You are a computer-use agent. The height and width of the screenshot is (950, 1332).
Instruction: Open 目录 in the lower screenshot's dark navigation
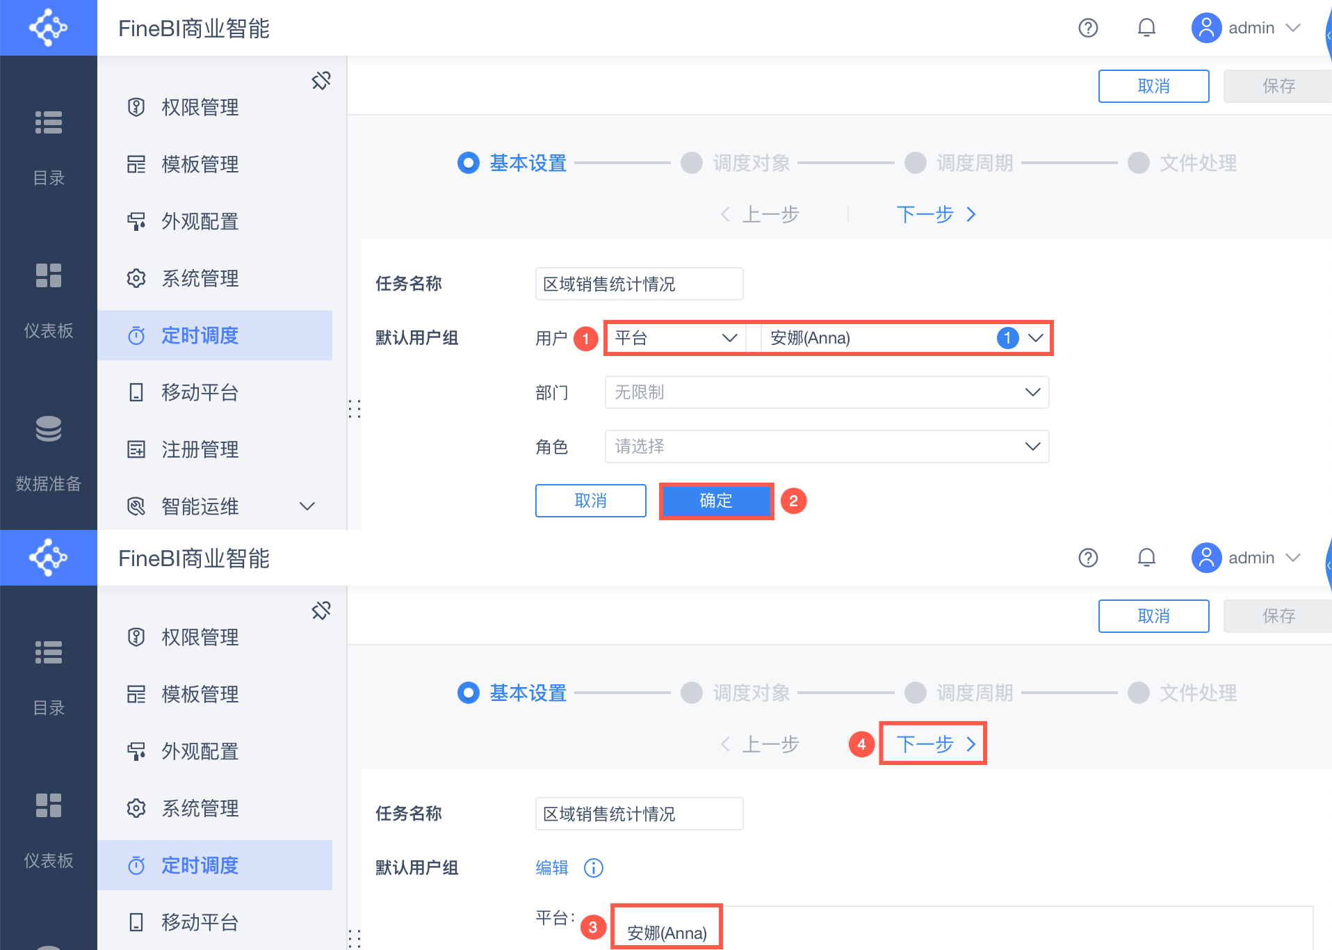(x=49, y=677)
